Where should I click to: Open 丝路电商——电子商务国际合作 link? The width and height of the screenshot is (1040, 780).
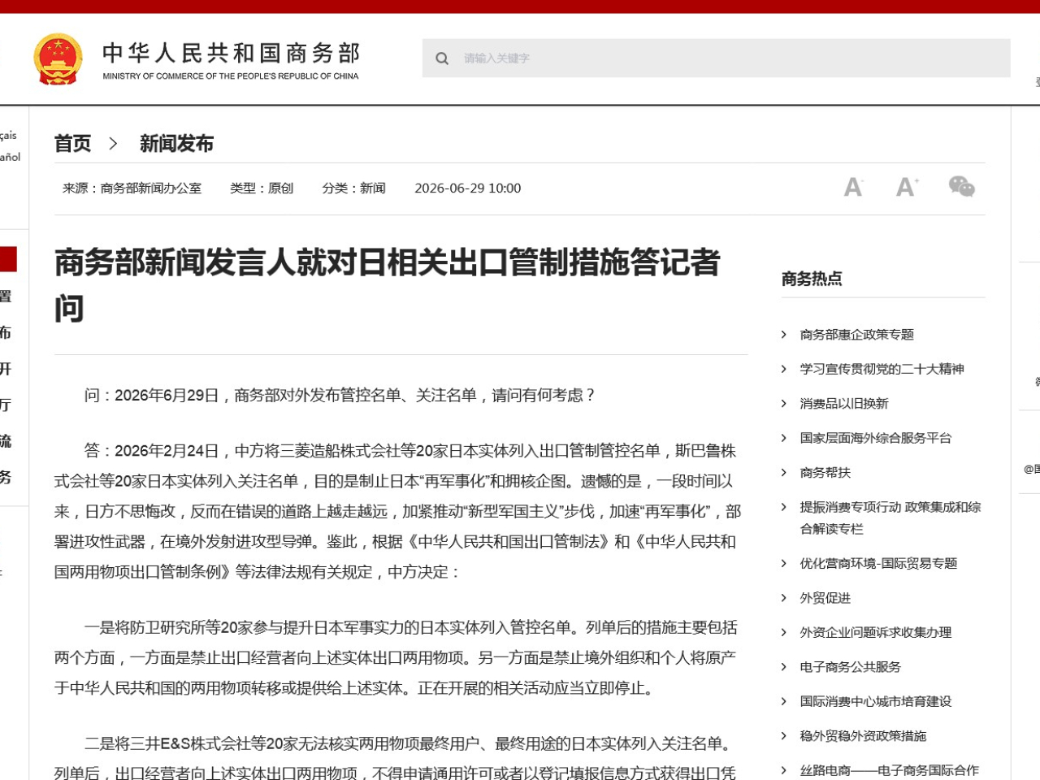890,770
